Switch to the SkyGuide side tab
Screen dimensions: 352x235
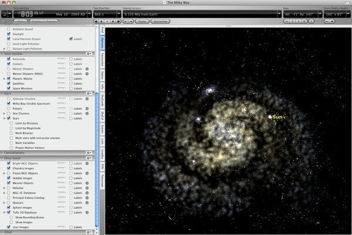[102, 100]
